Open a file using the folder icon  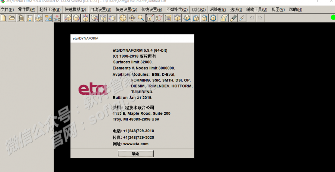[x=12, y=18]
